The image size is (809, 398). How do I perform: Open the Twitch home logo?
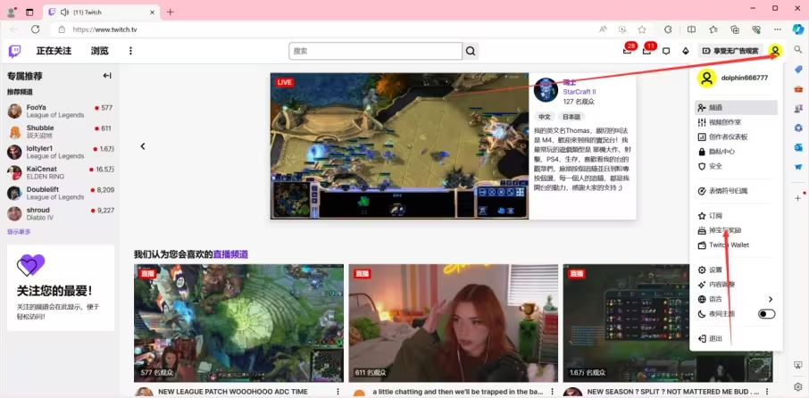click(x=15, y=51)
